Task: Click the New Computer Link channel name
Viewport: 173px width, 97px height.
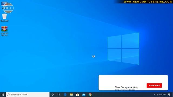Action: [x=126, y=87]
